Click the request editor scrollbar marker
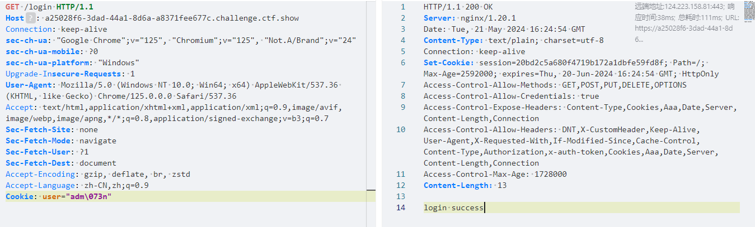 pyautogui.click(x=371, y=196)
